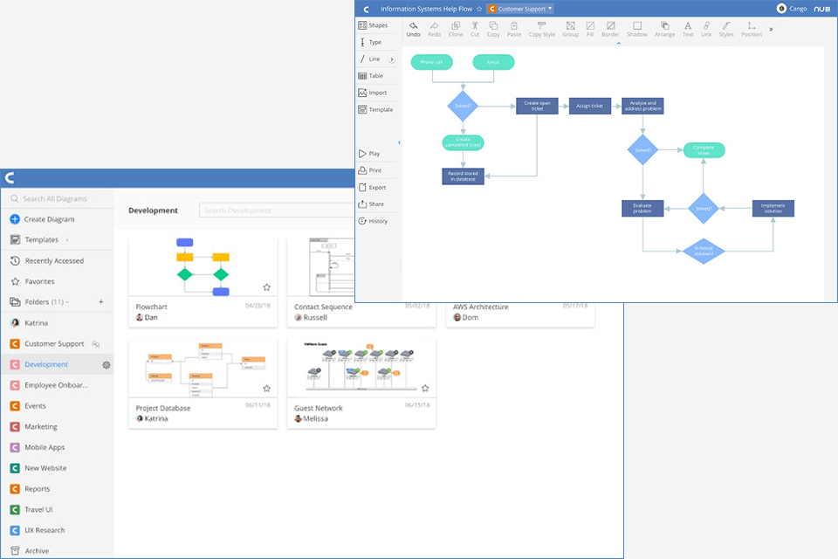838x559 pixels.
Task: Click Play in the editor sidebar
Action: 369,154
